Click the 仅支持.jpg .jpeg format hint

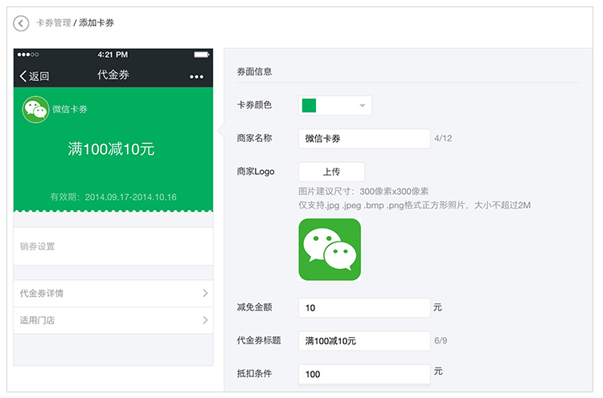point(415,205)
